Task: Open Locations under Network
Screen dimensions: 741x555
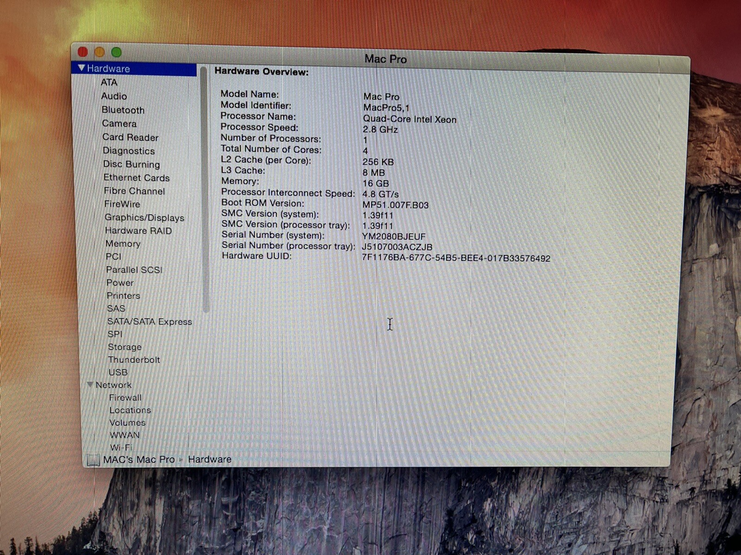Action: 130,410
